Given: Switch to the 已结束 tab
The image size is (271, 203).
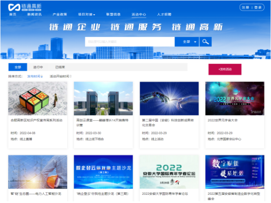Looking at the screenshot, I should click(60, 67).
